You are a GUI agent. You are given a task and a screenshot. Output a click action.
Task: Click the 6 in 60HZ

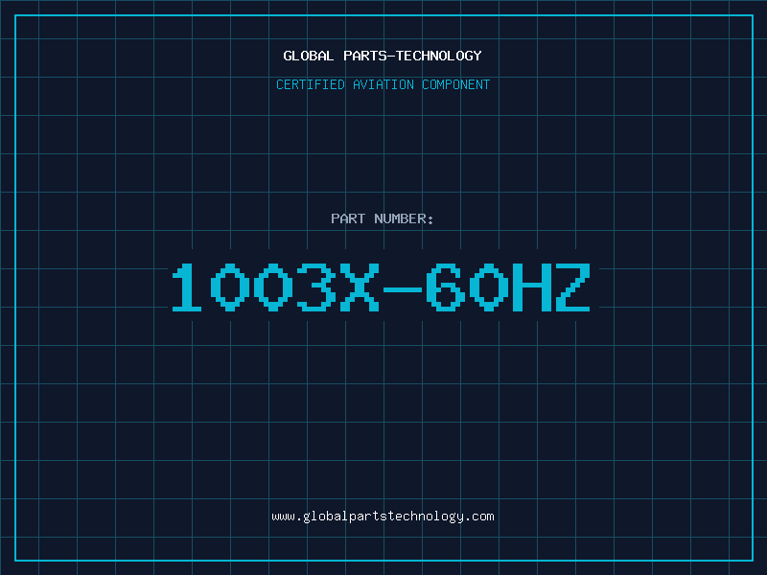pos(446,287)
